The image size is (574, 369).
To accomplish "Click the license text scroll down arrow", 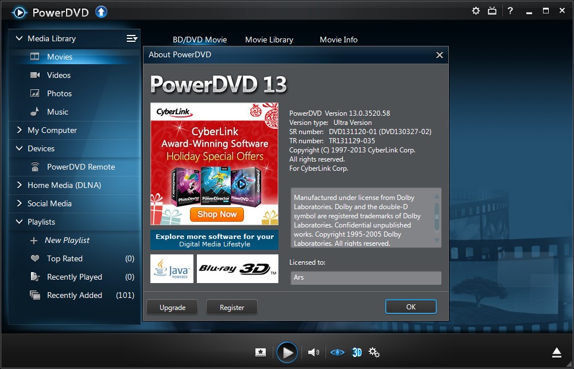I will [436, 241].
